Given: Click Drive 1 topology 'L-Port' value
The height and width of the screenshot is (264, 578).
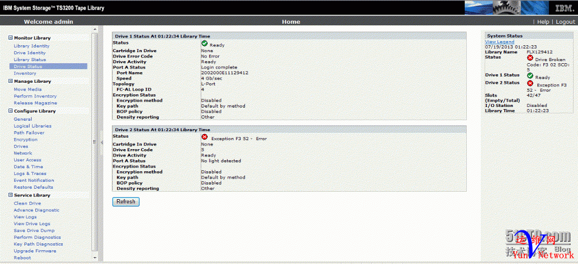Looking at the screenshot, I should 208,84.
